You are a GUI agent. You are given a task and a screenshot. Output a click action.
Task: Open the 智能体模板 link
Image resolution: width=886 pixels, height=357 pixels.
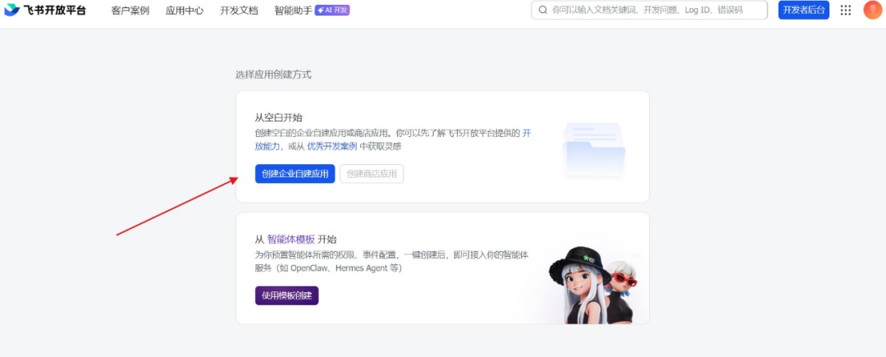291,239
